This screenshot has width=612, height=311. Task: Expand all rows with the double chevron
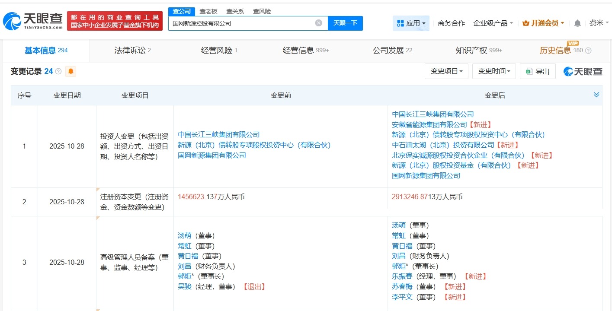[596, 94]
